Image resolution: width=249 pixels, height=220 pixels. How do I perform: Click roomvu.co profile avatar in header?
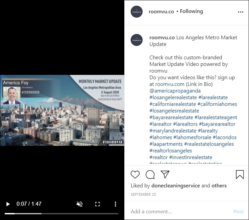click(137, 12)
